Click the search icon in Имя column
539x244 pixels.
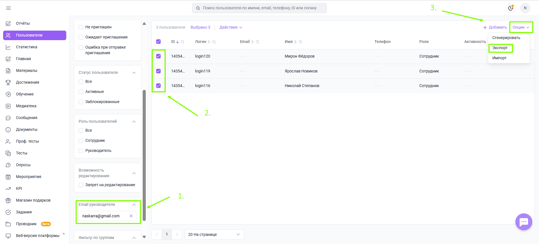pyautogui.click(x=301, y=42)
